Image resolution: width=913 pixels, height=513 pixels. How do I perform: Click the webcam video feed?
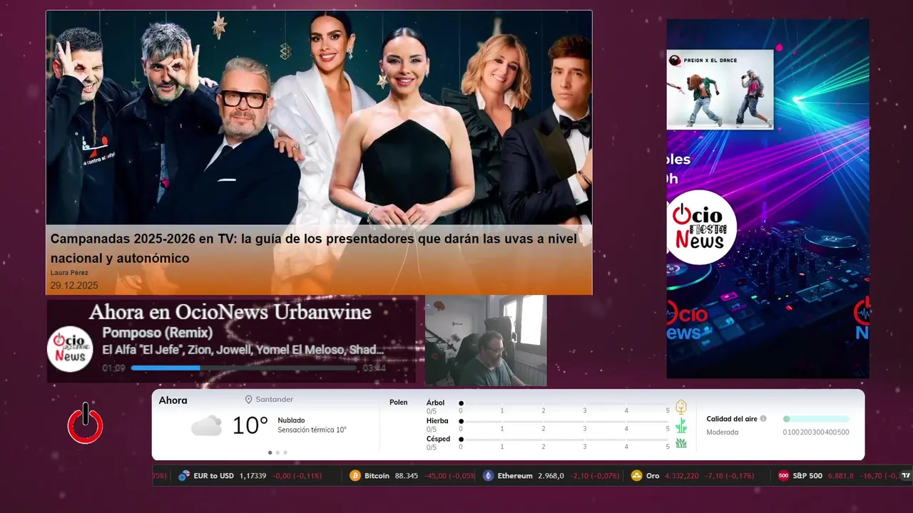(486, 341)
